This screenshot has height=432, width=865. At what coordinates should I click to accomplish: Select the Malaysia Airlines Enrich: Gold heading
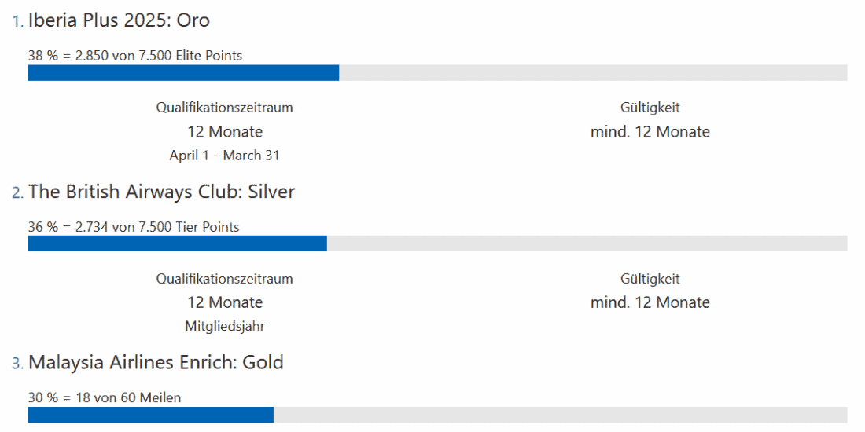[x=156, y=363]
